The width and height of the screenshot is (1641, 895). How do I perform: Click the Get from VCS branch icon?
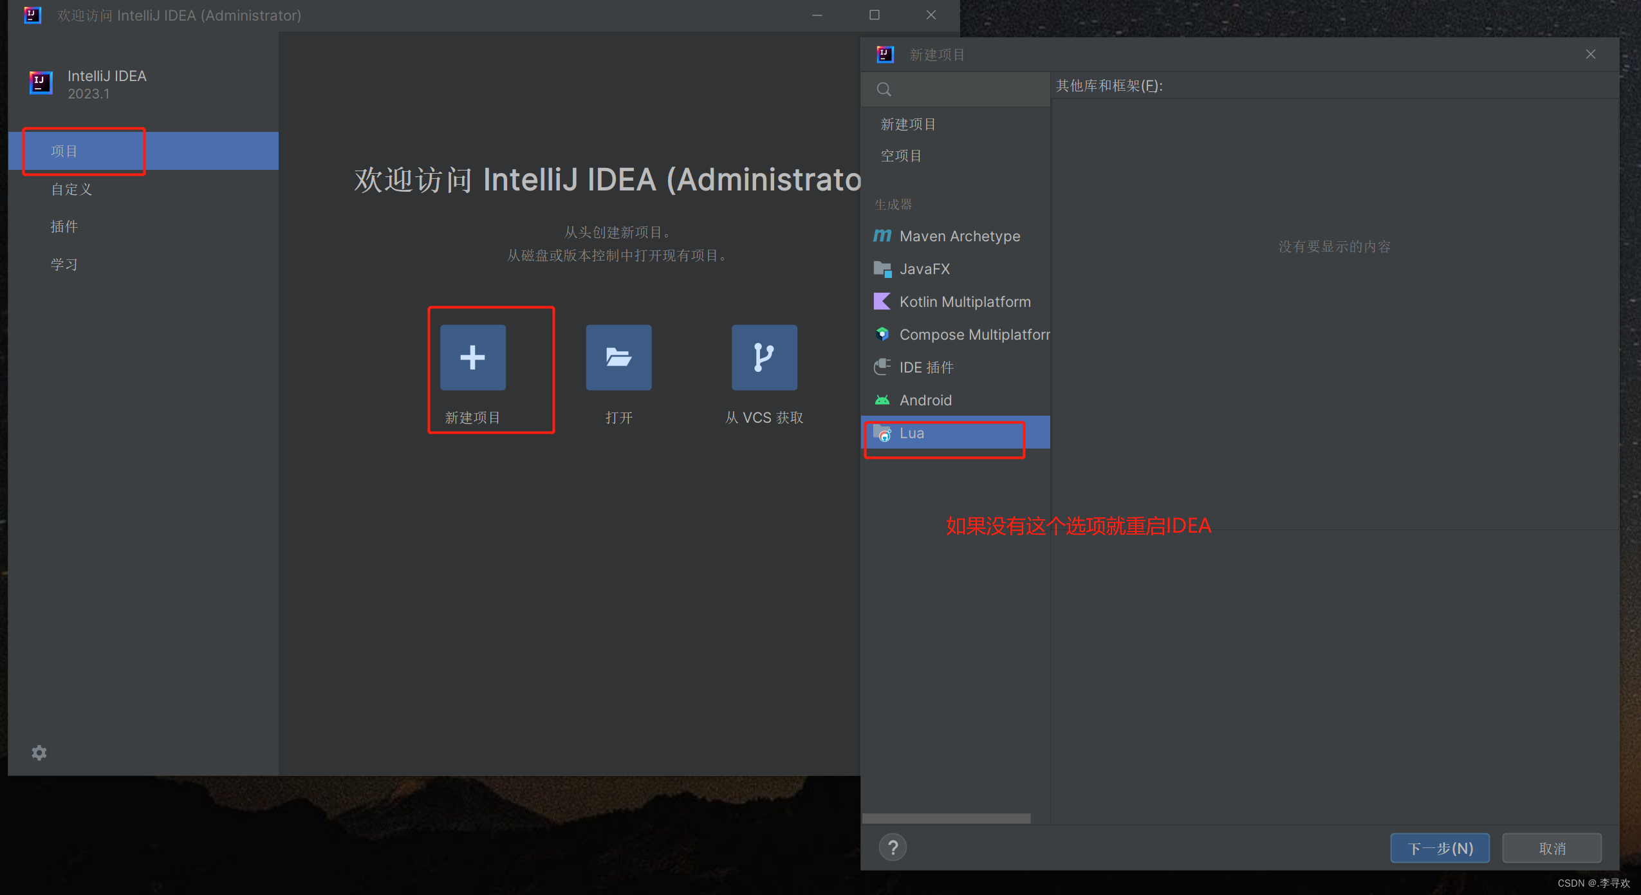tap(764, 357)
